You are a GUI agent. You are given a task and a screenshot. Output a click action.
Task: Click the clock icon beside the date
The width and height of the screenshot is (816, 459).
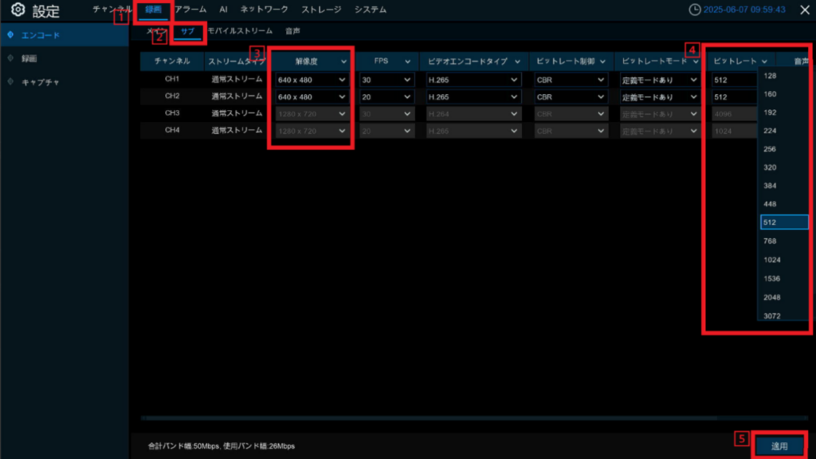tap(694, 10)
